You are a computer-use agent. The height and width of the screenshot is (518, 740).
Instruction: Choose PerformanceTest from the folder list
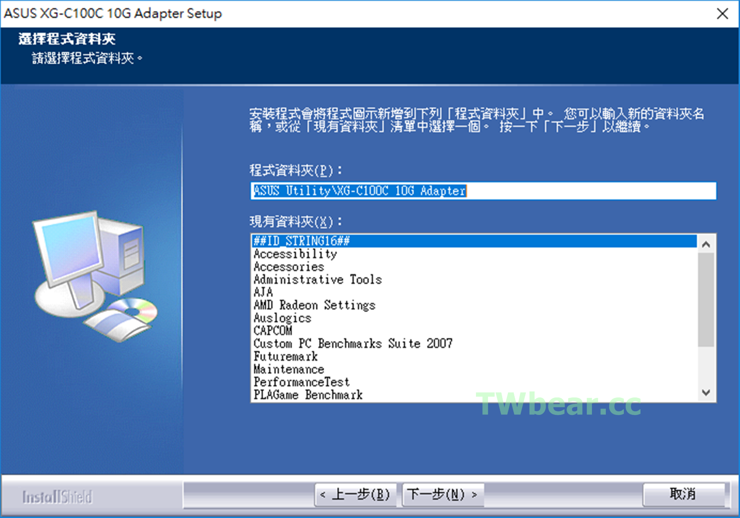(474, 382)
